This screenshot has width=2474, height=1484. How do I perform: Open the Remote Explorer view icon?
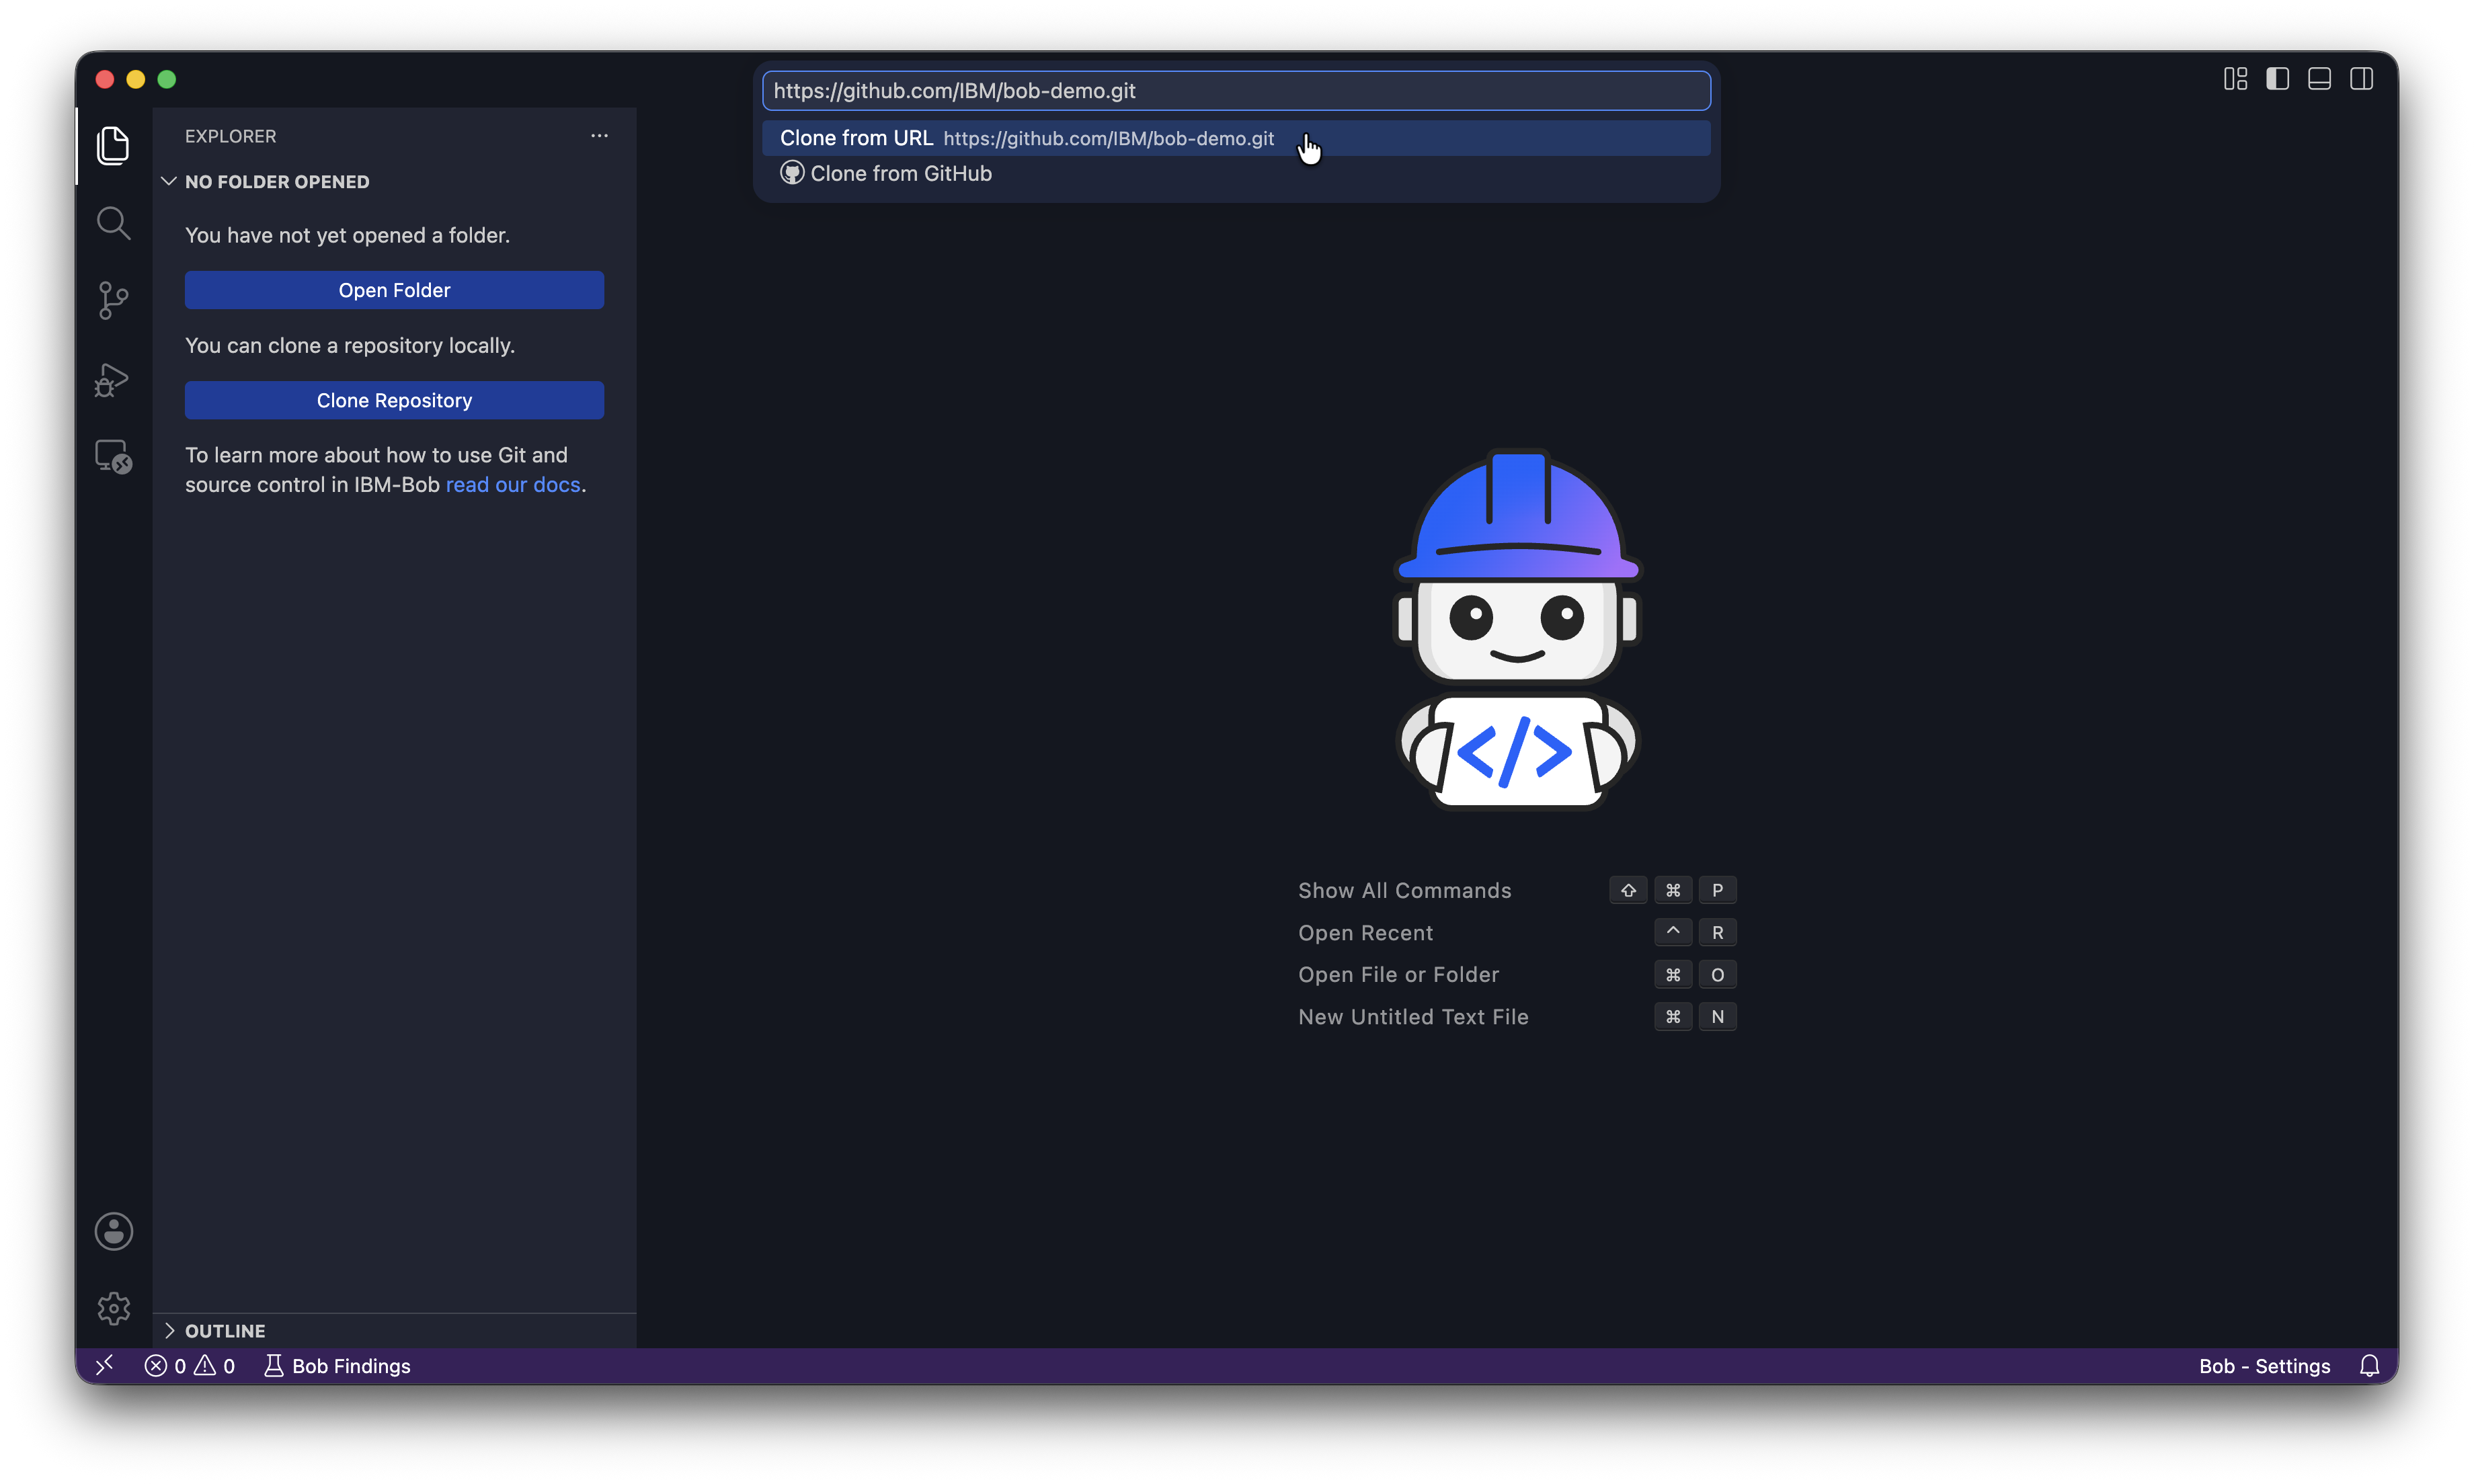pyautogui.click(x=113, y=457)
